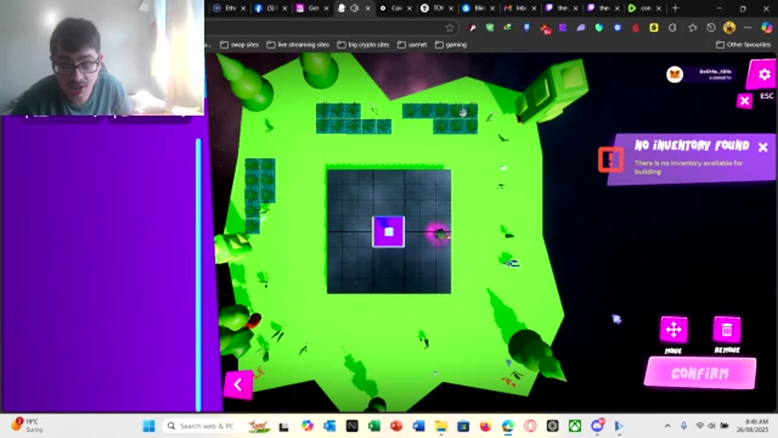Image resolution: width=778 pixels, height=438 pixels.
Task: Open the Windows Start menu
Action: click(149, 426)
